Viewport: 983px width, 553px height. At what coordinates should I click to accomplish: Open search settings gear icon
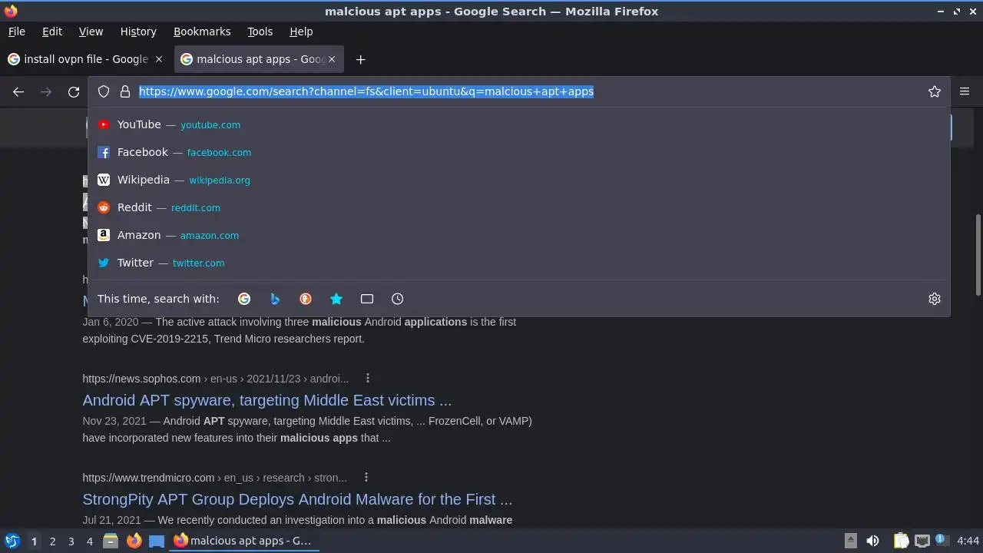point(935,299)
